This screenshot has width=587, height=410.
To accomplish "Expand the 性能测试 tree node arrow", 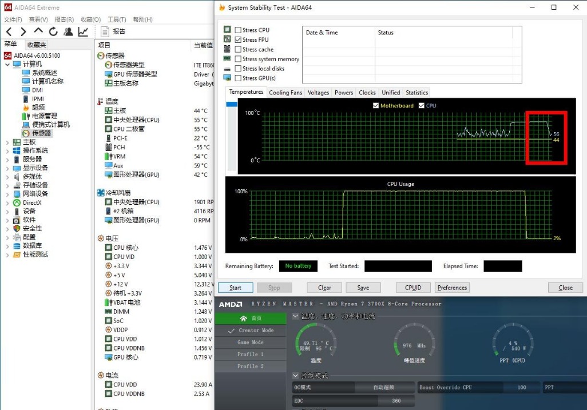I will (7, 255).
